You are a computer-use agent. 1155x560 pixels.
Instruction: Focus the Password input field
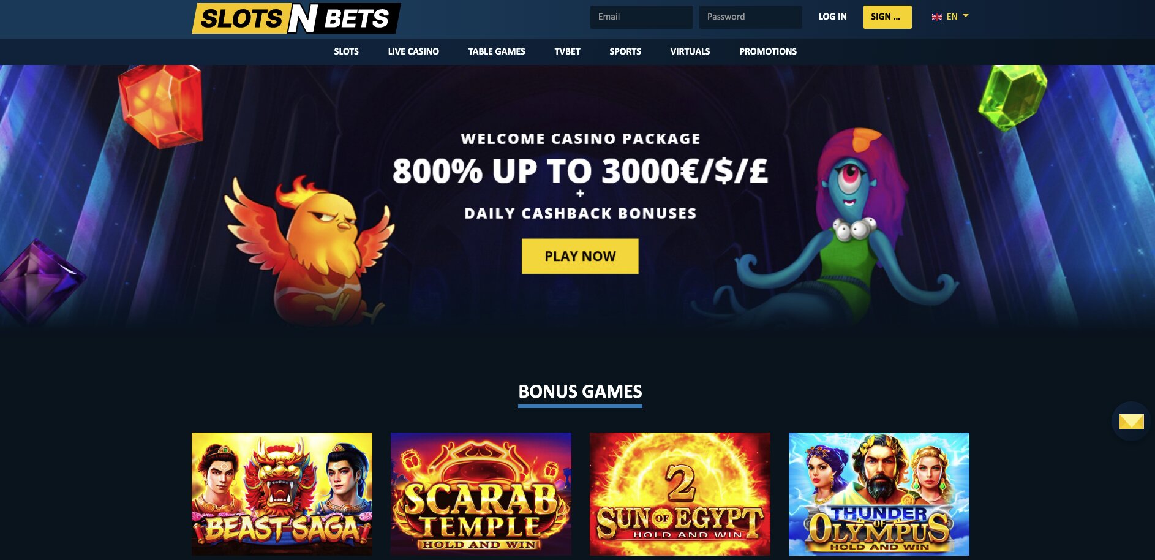click(x=751, y=17)
